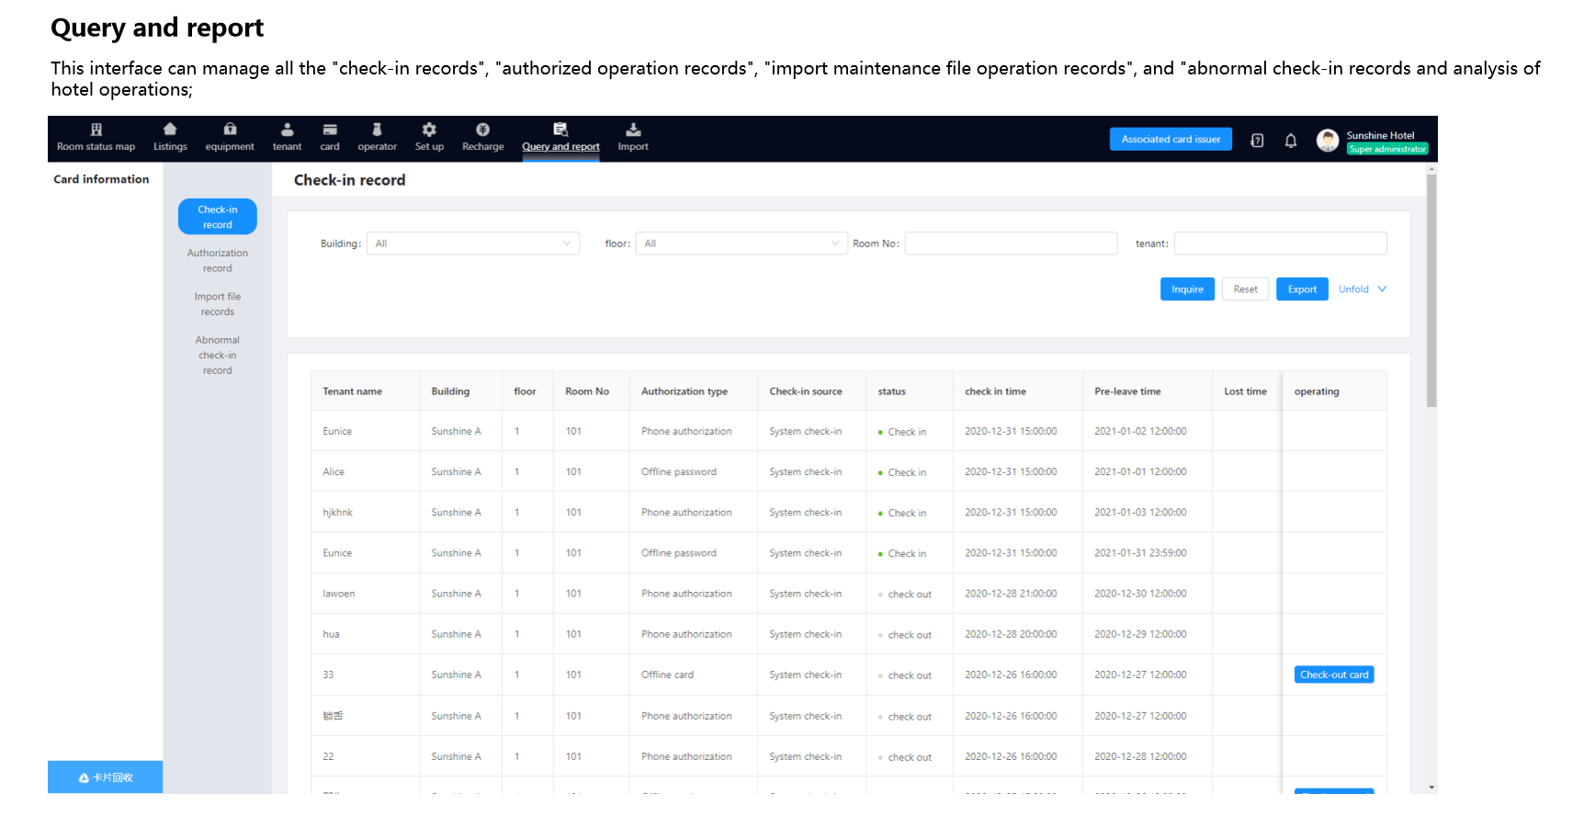The image size is (1584, 839).
Task: Click the Inquire button
Action: tap(1187, 289)
